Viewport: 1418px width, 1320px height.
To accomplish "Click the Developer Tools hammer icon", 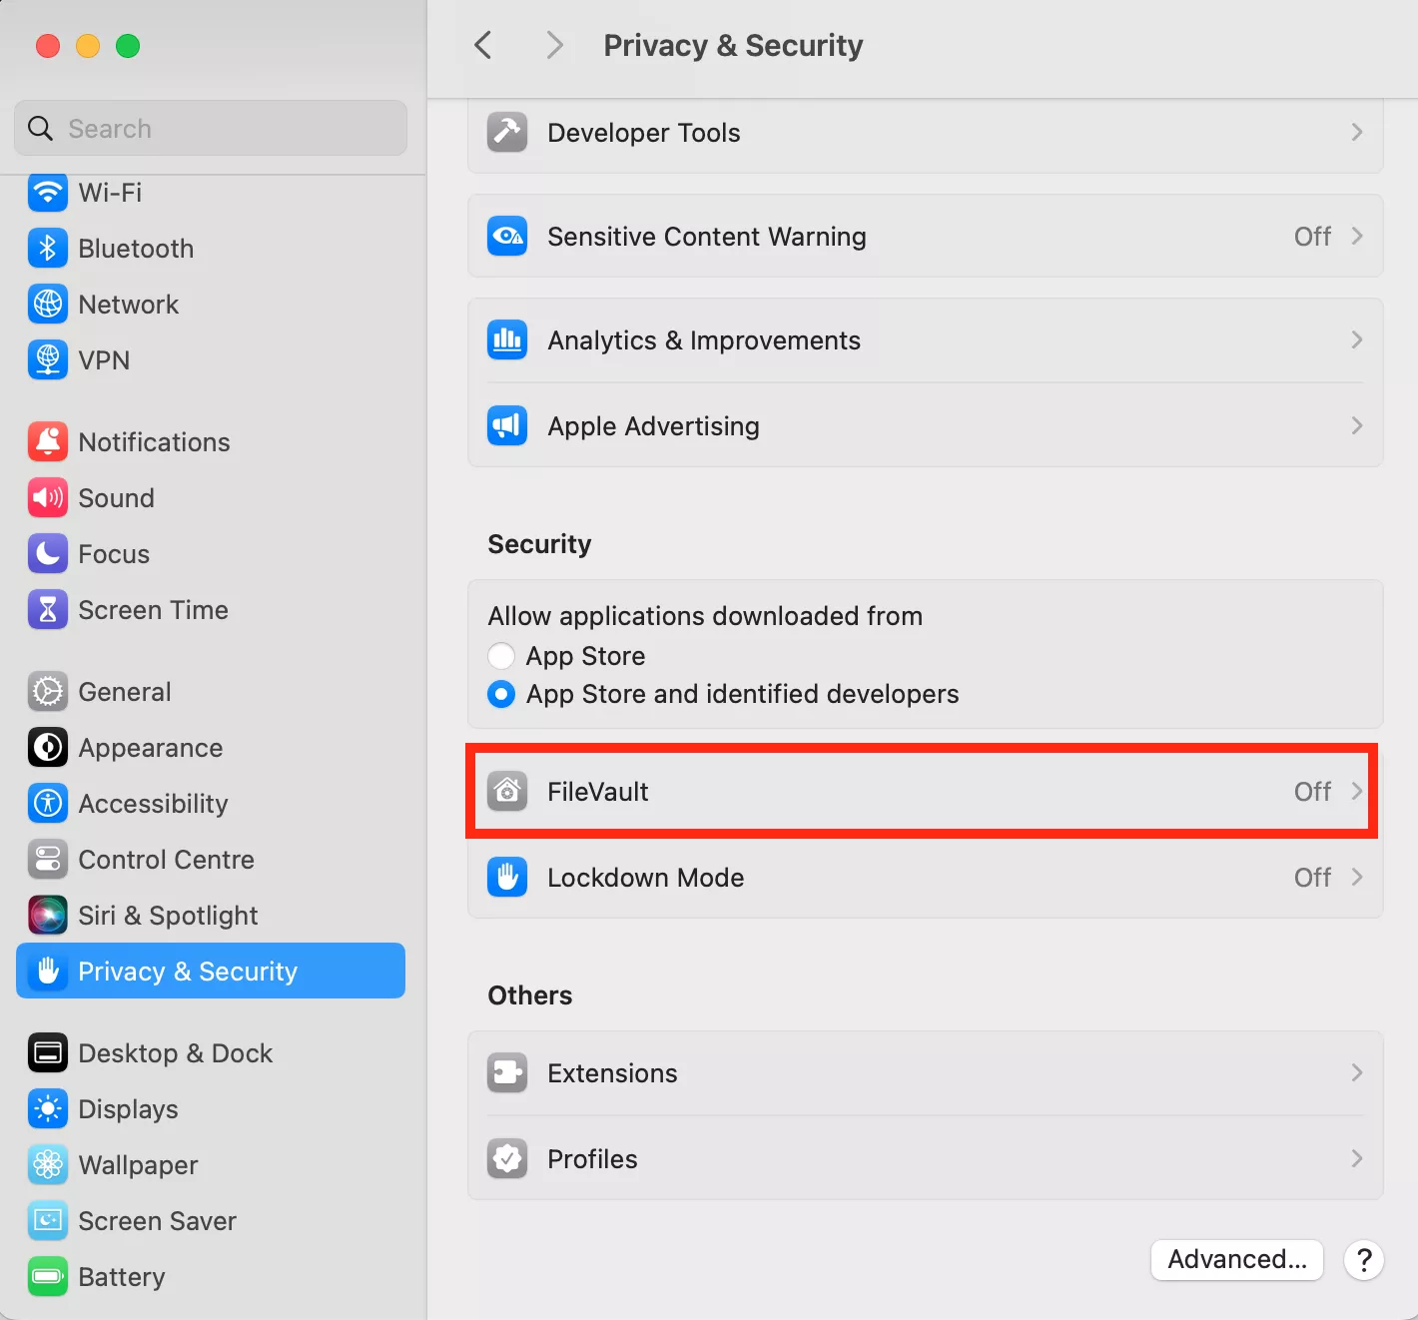I will point(507,133).
